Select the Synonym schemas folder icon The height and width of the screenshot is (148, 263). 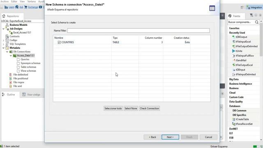pos(18,63)
